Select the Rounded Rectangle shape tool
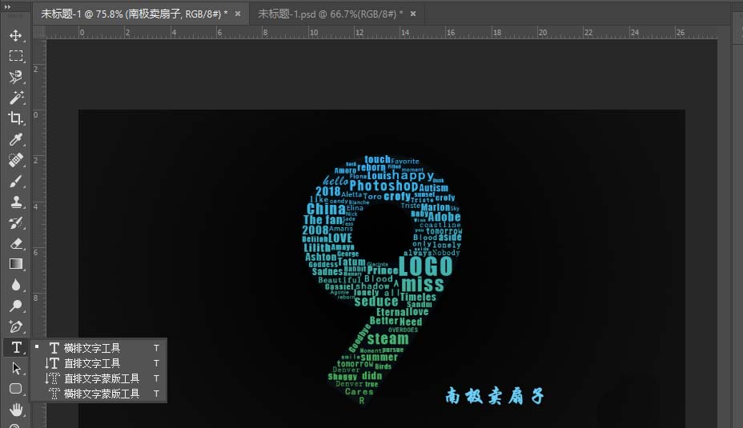743x428 pixels. pos(16,389)
